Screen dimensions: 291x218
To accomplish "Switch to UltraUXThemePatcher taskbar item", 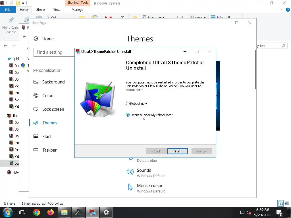I will coord(92,212).
